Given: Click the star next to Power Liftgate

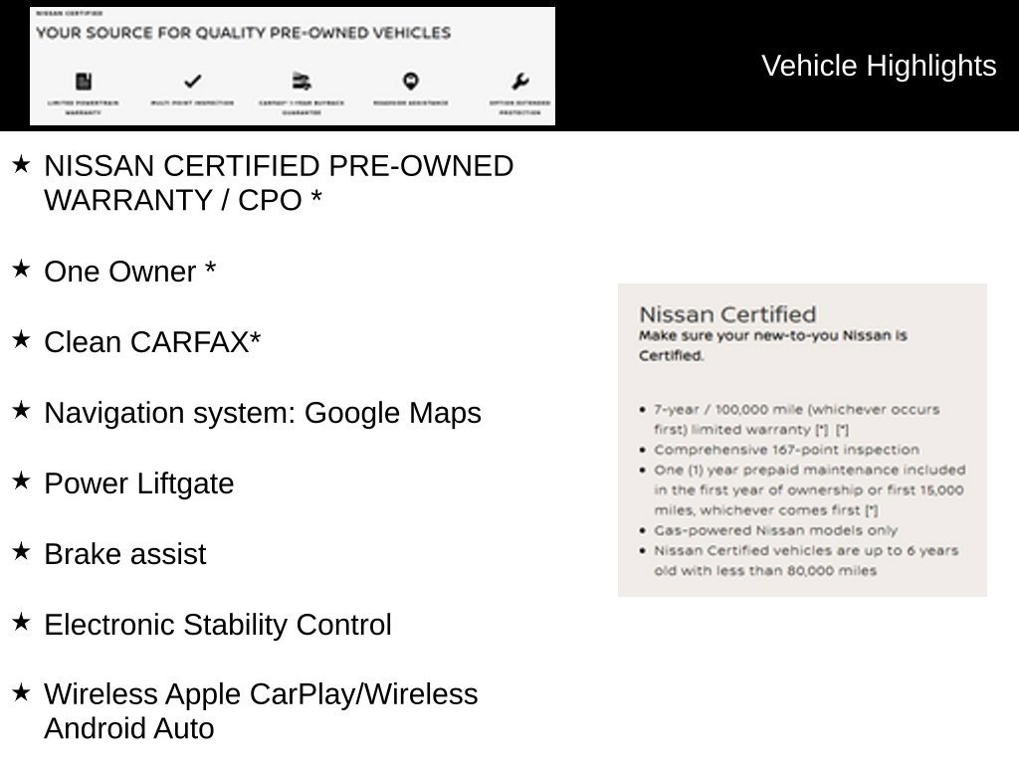Looking at the screenshot, I should pyautogui.click(x=21, y=481).
